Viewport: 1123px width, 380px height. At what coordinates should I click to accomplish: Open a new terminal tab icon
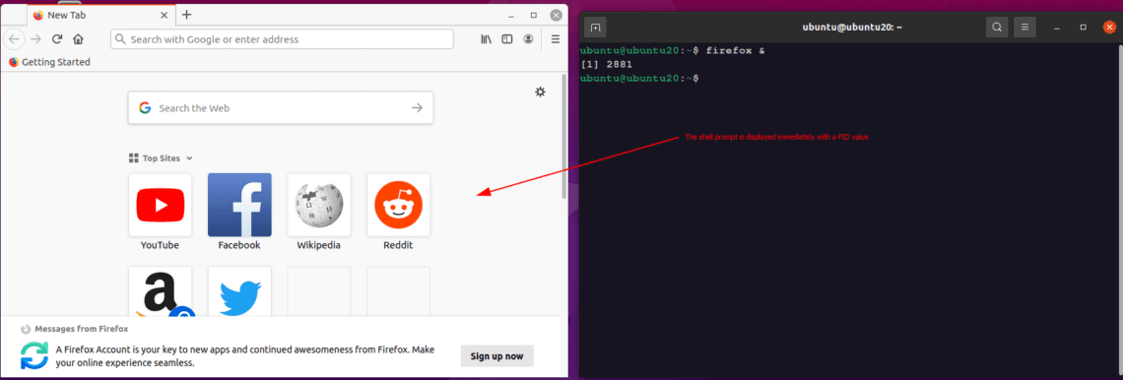[595, 28]
